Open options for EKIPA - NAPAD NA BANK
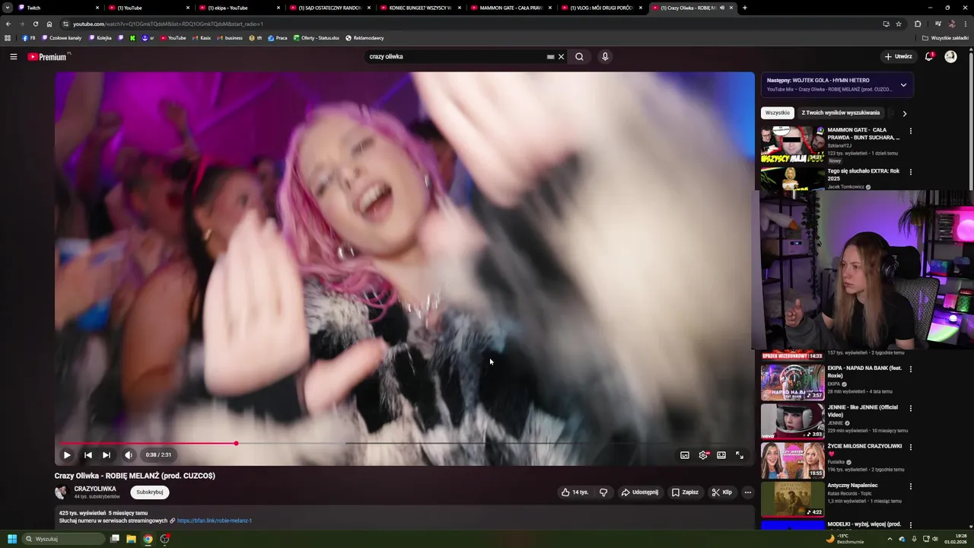974x548 pixels. pos(910,369)
